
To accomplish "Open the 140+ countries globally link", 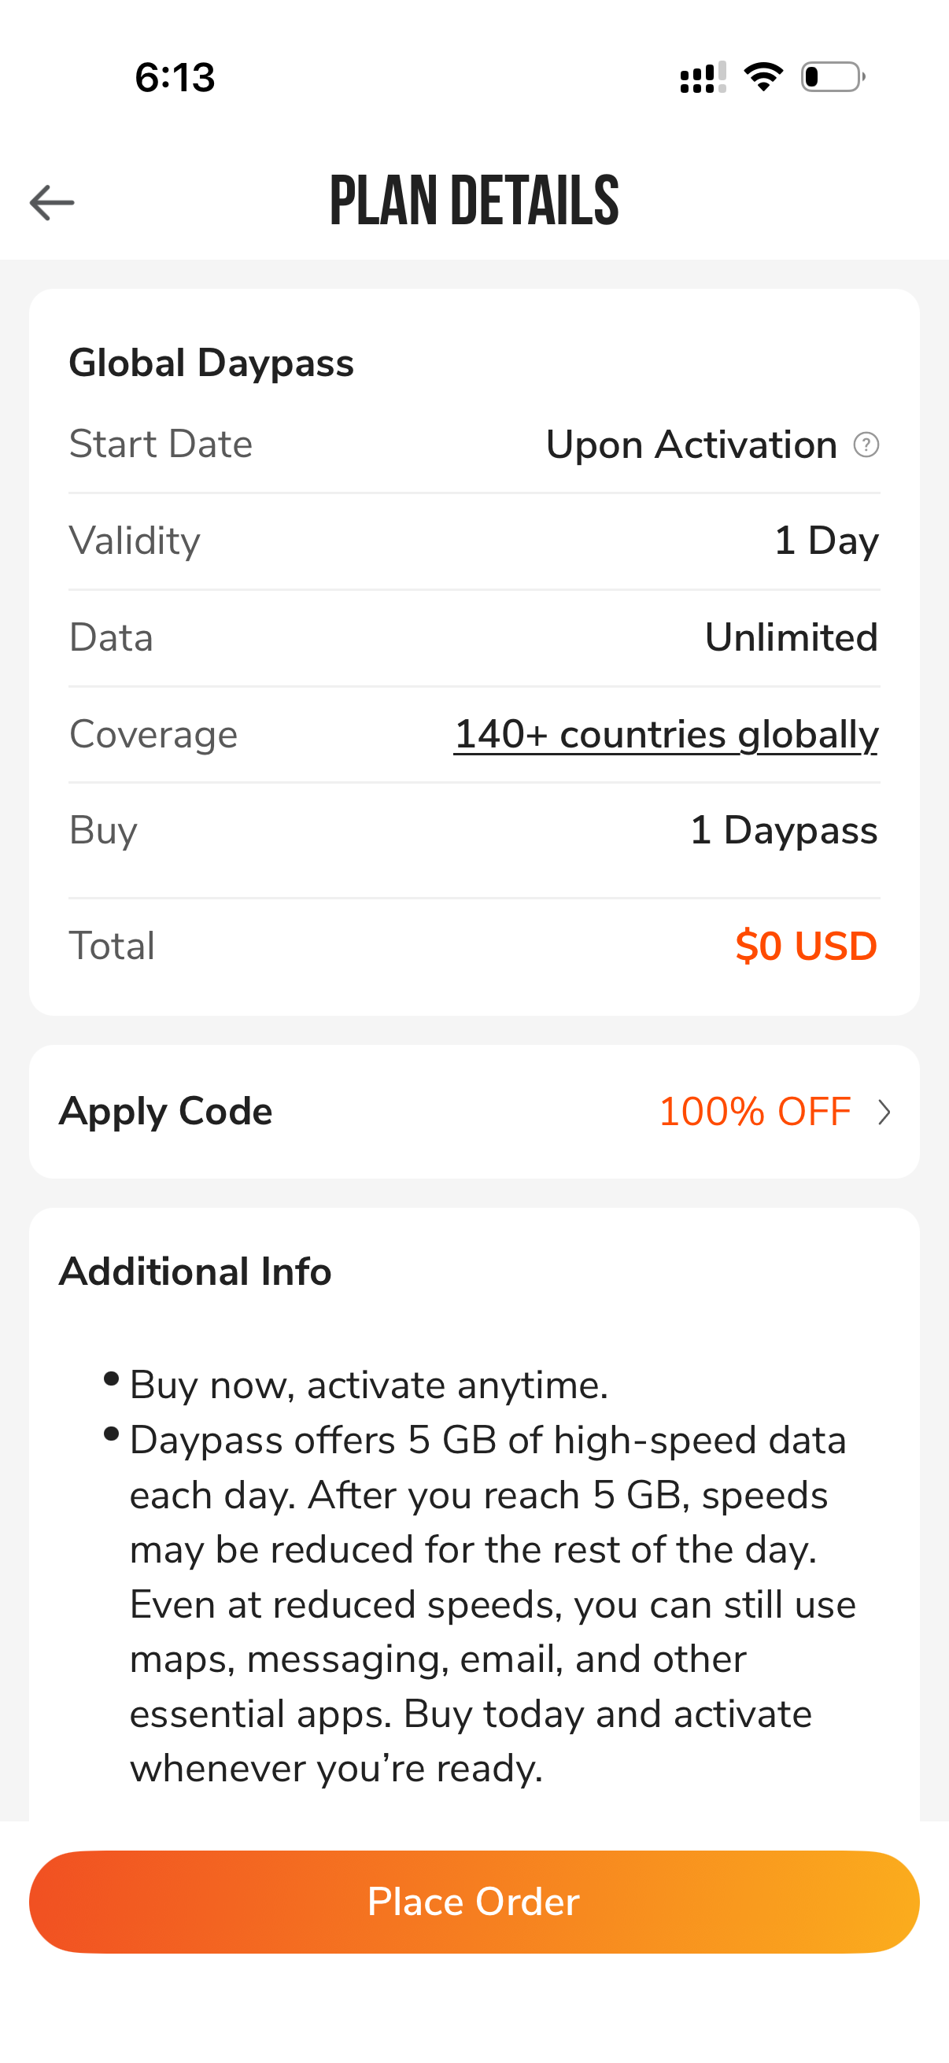I will coord(667,734).
